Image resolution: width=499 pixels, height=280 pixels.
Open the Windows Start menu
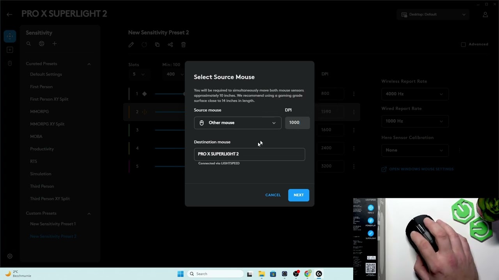point(180,274)
